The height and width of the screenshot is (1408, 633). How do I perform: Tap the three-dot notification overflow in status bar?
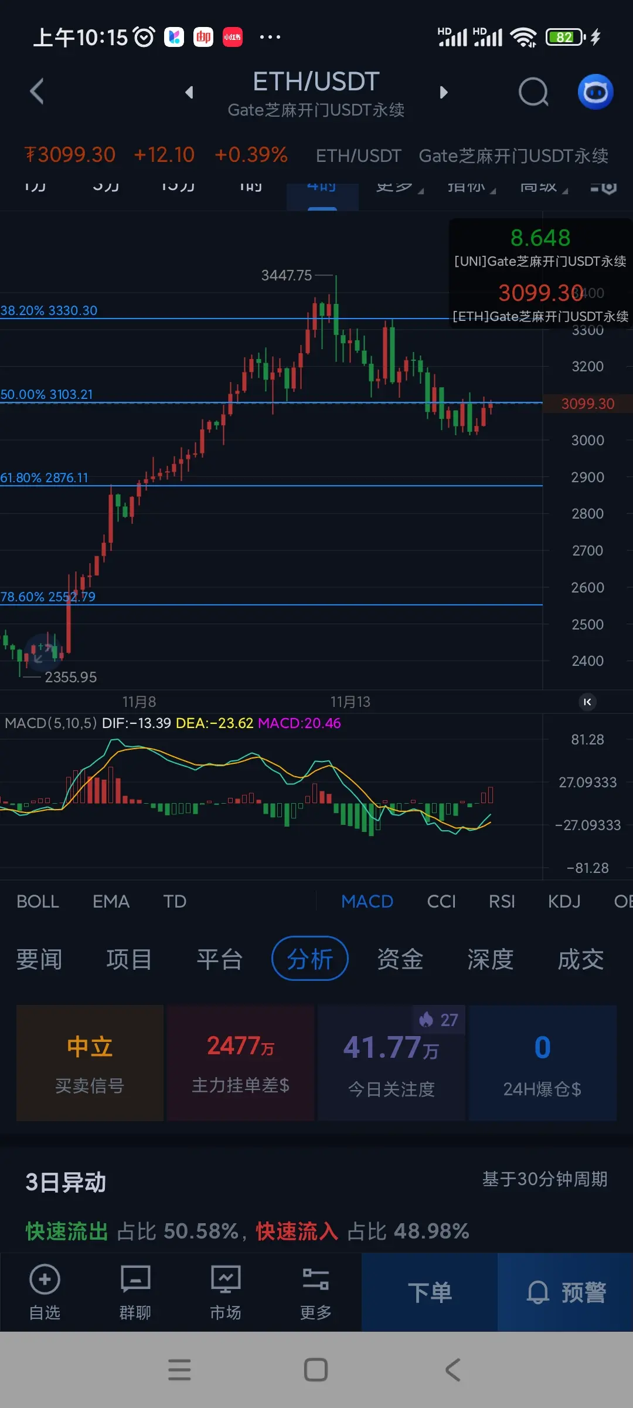coord(270,37)
